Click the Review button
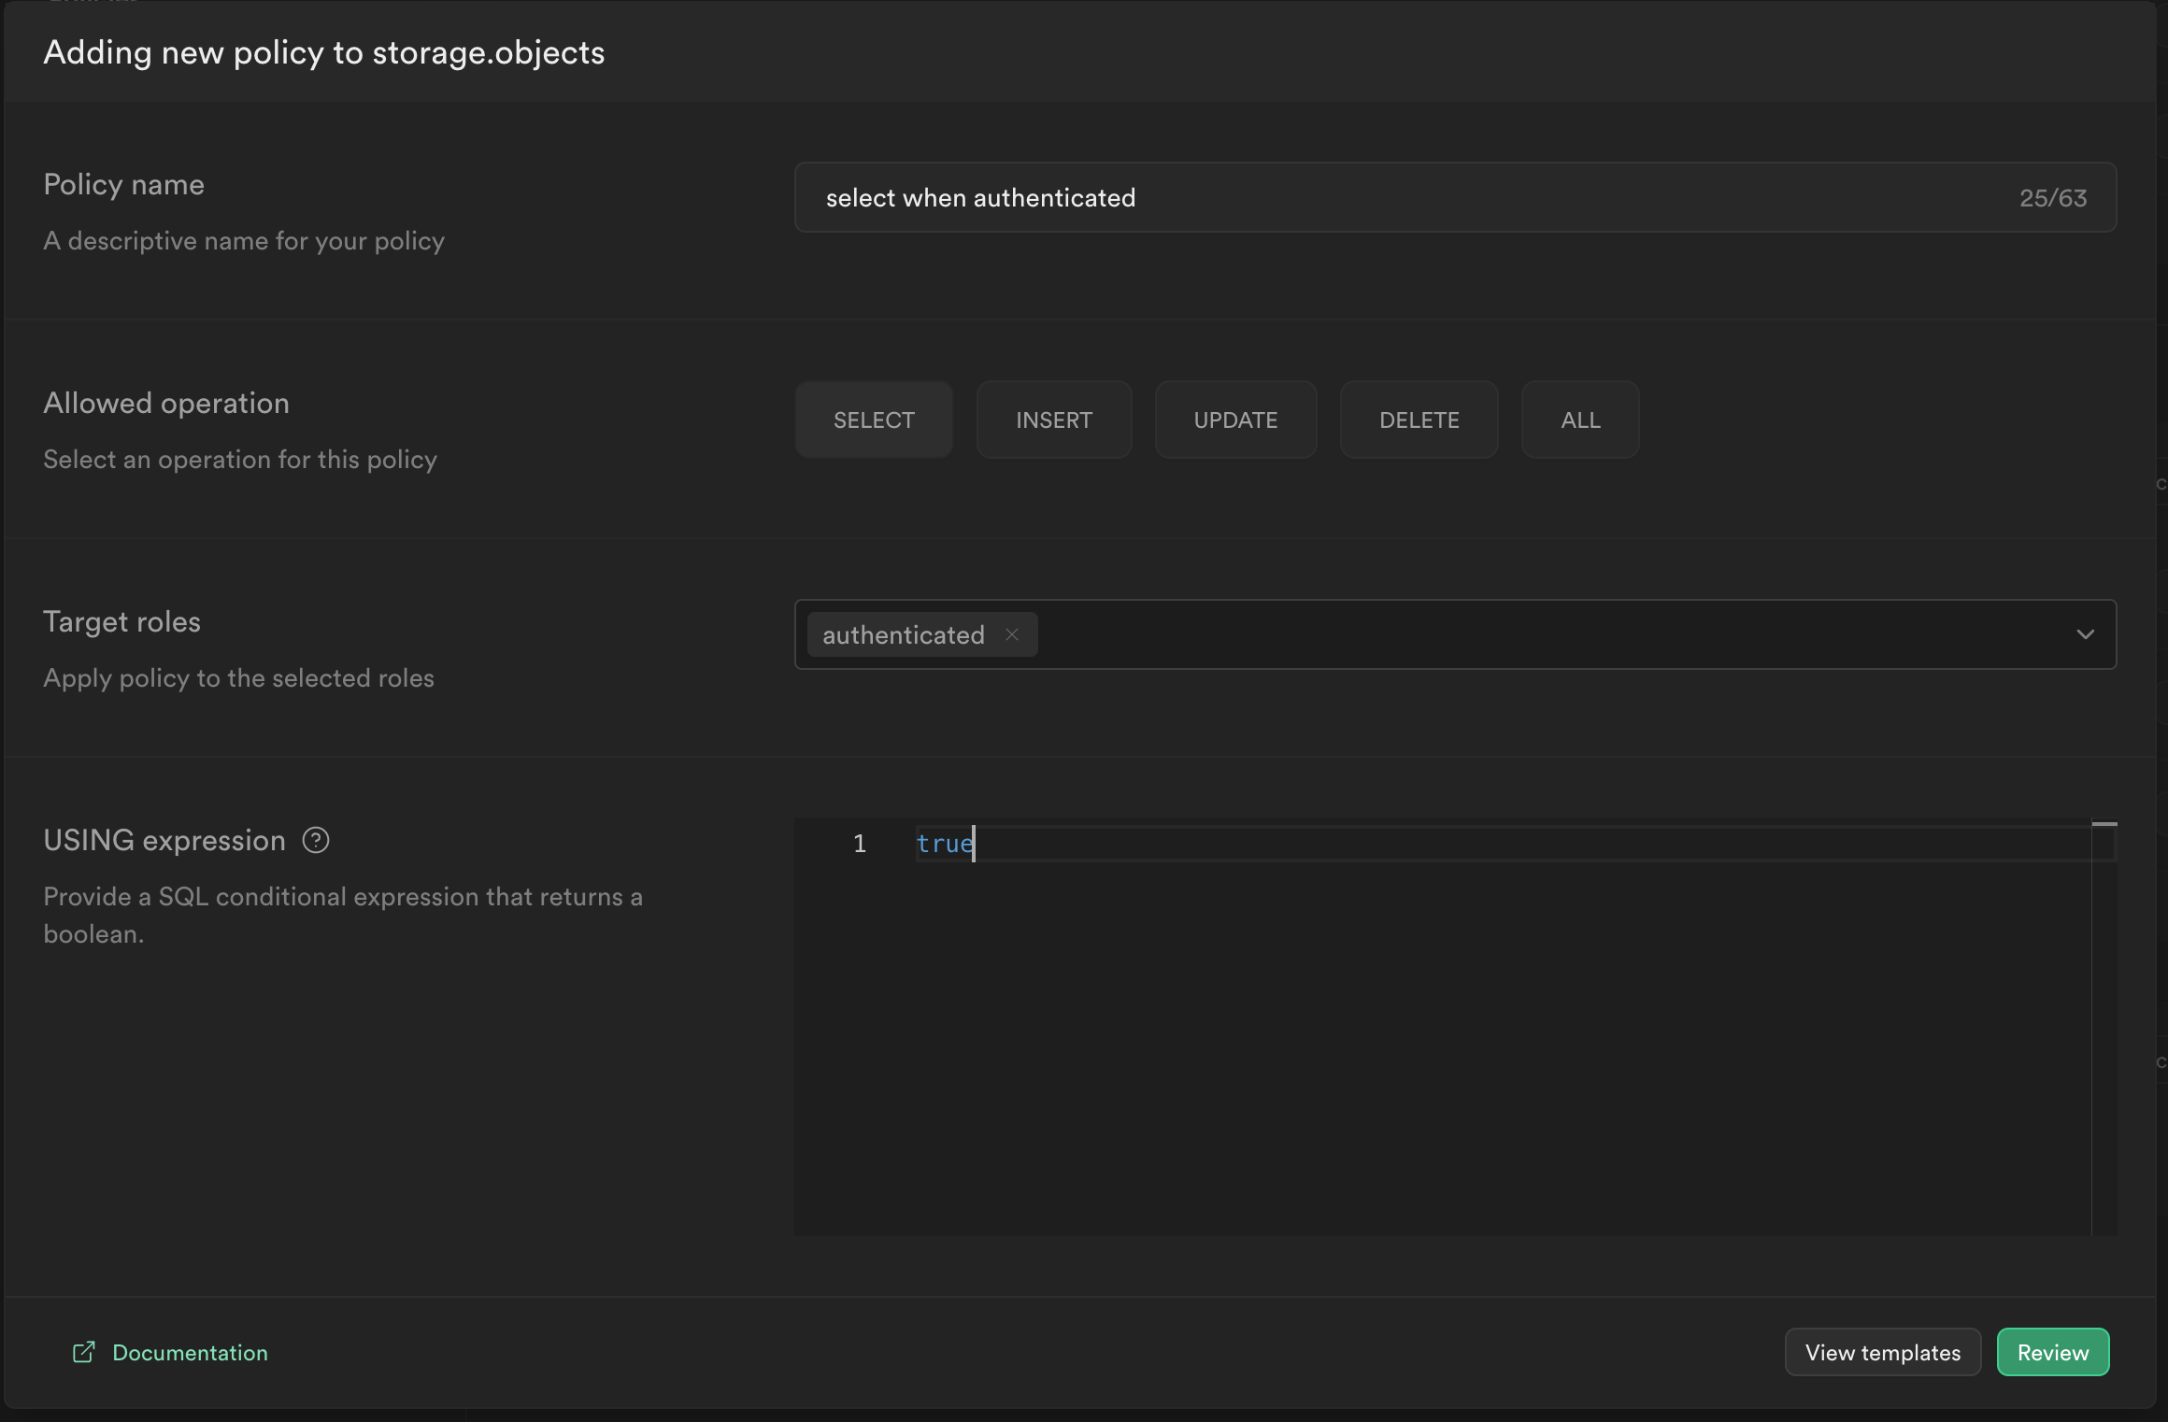Image resolution: width=2168 pixels, height=1422 pixels. (2052, 1351)
